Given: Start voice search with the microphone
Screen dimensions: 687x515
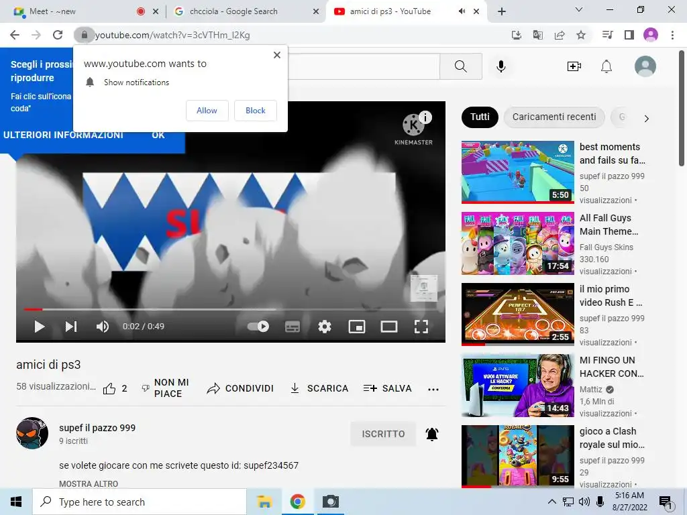Looking at the screenshot, I should click(501, 66).
